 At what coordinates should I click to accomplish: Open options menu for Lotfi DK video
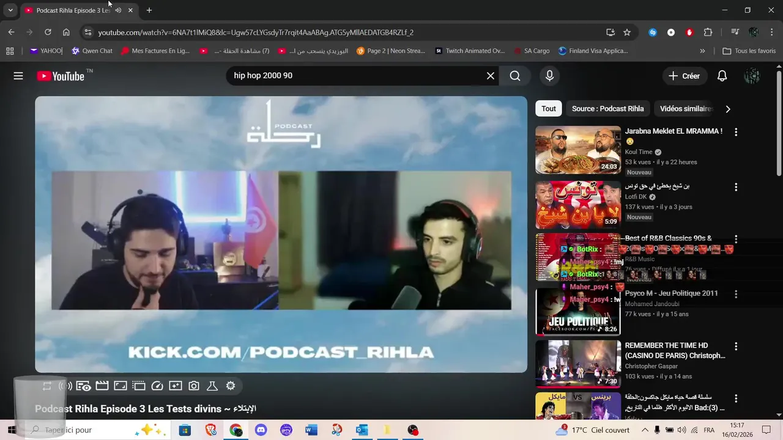736,187
